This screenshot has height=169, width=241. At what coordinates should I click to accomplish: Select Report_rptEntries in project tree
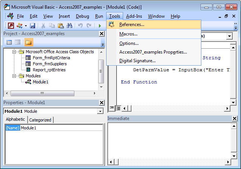pyautogui.click(x=49, y=70)
